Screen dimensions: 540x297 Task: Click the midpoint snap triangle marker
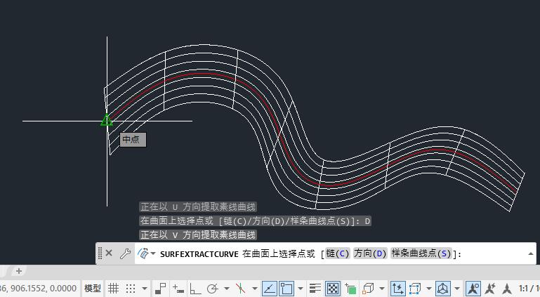(x=107, y=121)
